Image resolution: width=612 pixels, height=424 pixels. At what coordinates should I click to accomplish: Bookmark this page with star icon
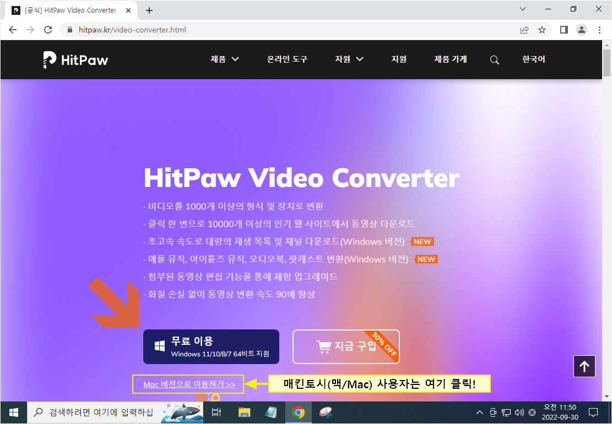pyautogui.click(x=541, y=30)
